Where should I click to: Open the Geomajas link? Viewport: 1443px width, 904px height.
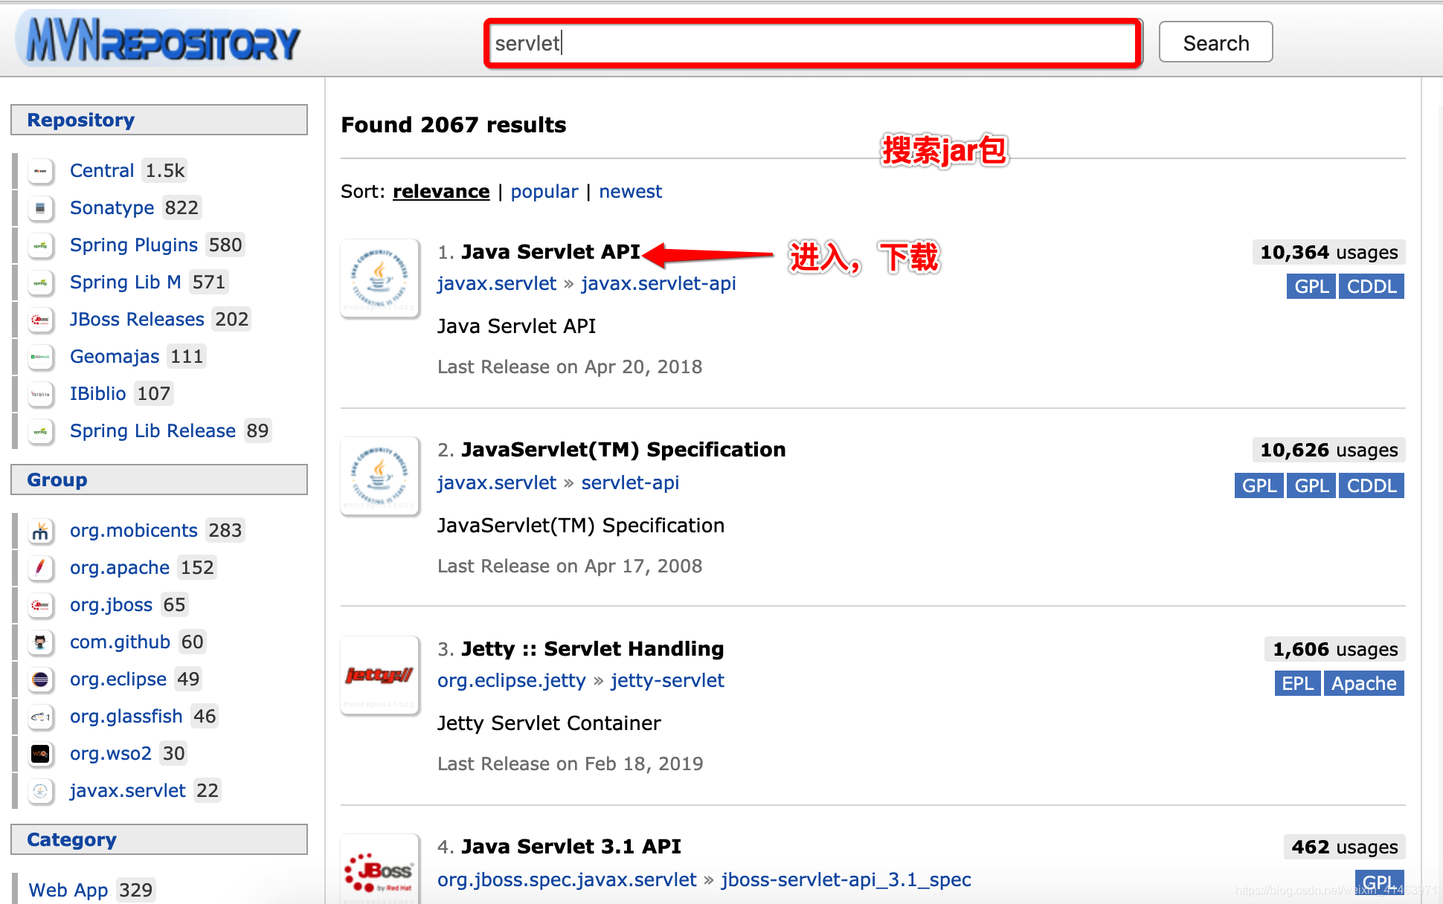click(115, 357)
